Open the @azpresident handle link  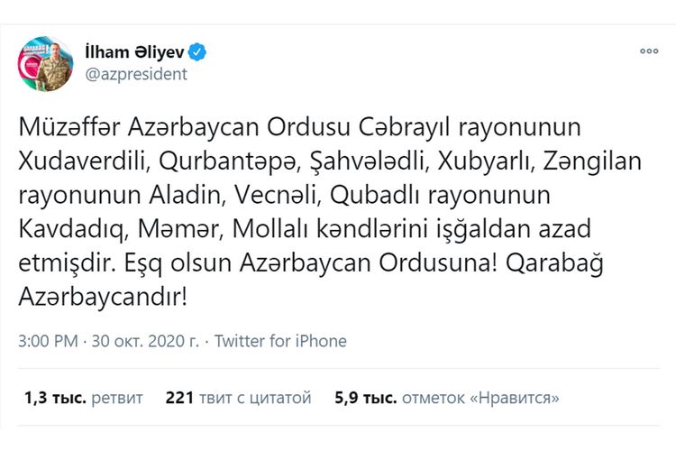tap(135, 74)
